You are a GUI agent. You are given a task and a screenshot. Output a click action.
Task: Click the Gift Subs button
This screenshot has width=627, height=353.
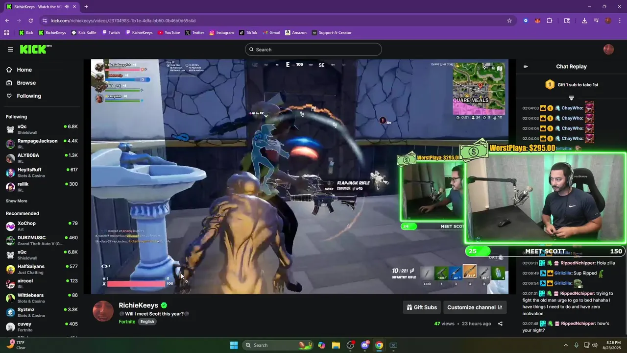422,307
